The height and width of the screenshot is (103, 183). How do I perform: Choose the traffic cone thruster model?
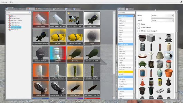[142, 82]
